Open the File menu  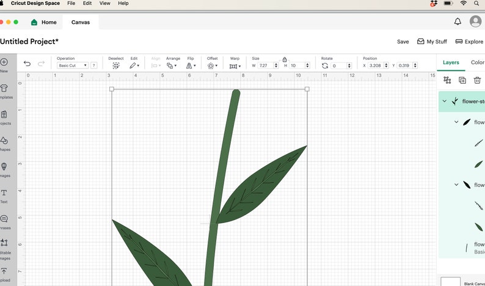click(71, 3)
